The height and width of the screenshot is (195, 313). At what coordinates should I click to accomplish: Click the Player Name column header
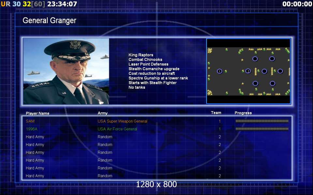pos(37,113)
